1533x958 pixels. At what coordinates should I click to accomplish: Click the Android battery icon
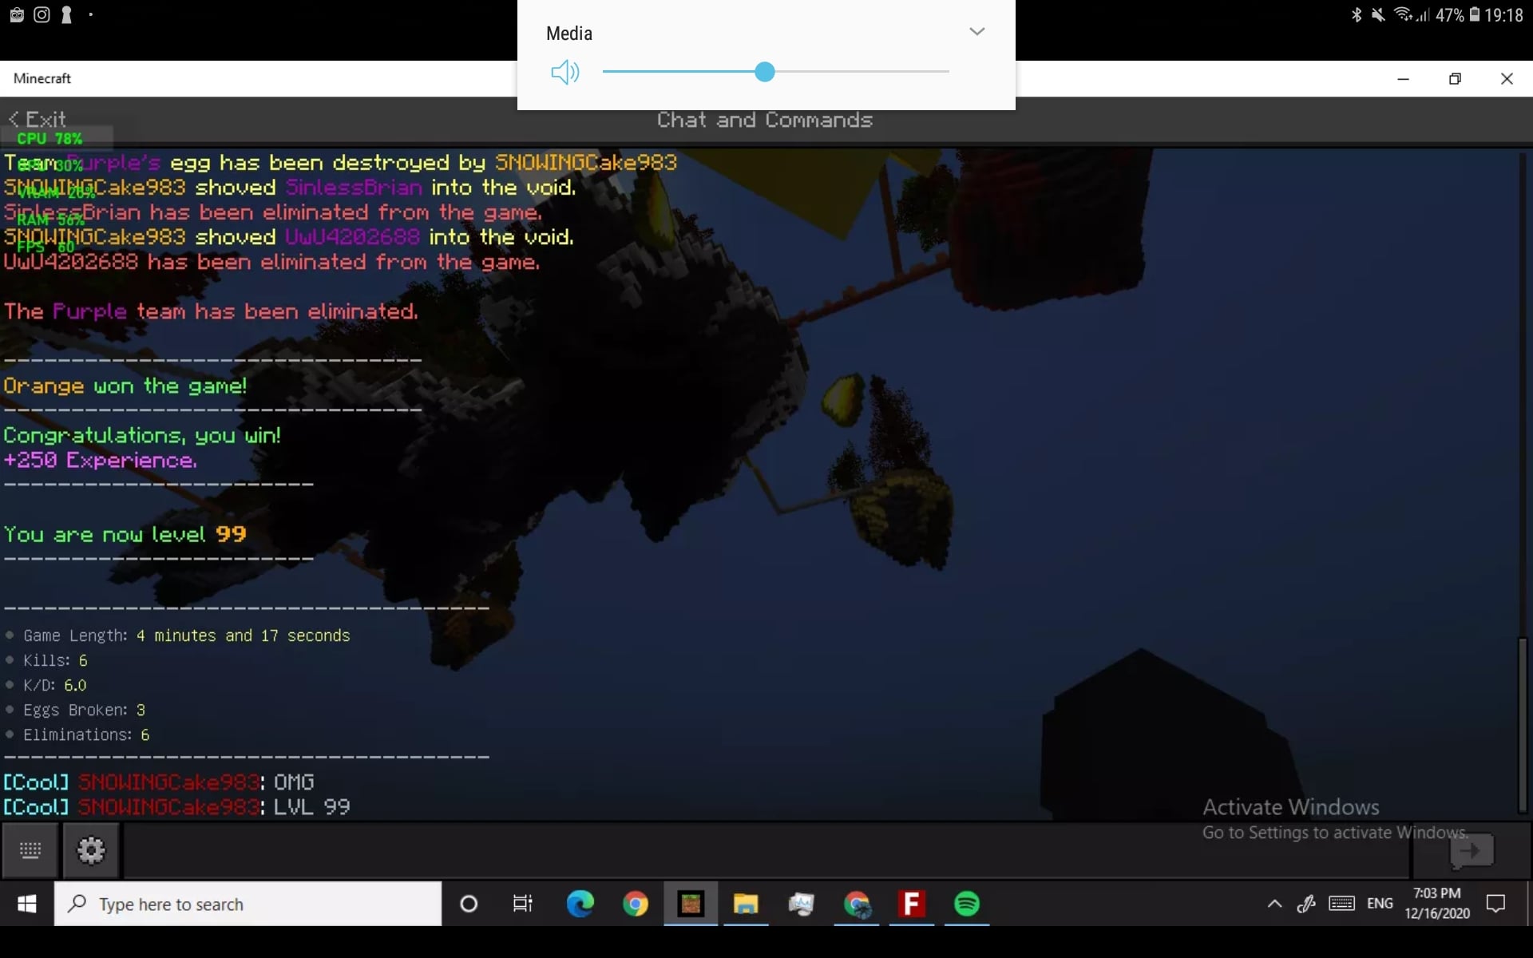1474,14
